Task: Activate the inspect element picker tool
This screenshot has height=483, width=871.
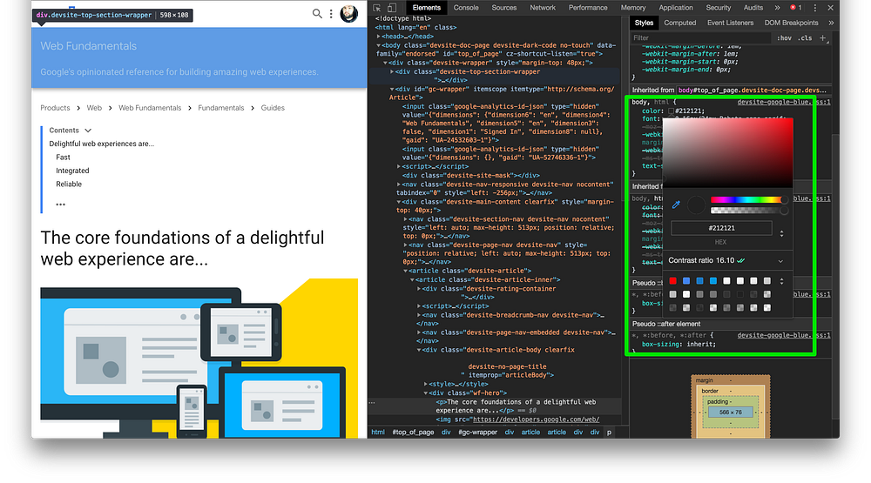Action: point(377,8)
